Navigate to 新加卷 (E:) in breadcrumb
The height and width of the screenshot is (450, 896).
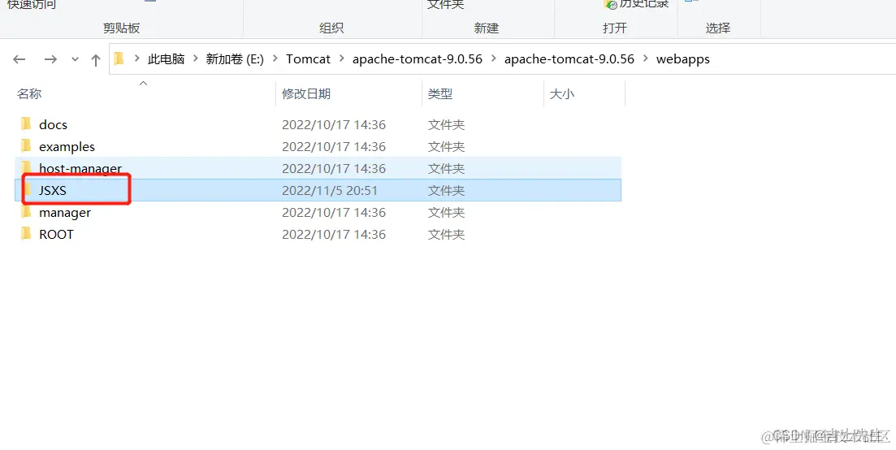coord(235,58)
